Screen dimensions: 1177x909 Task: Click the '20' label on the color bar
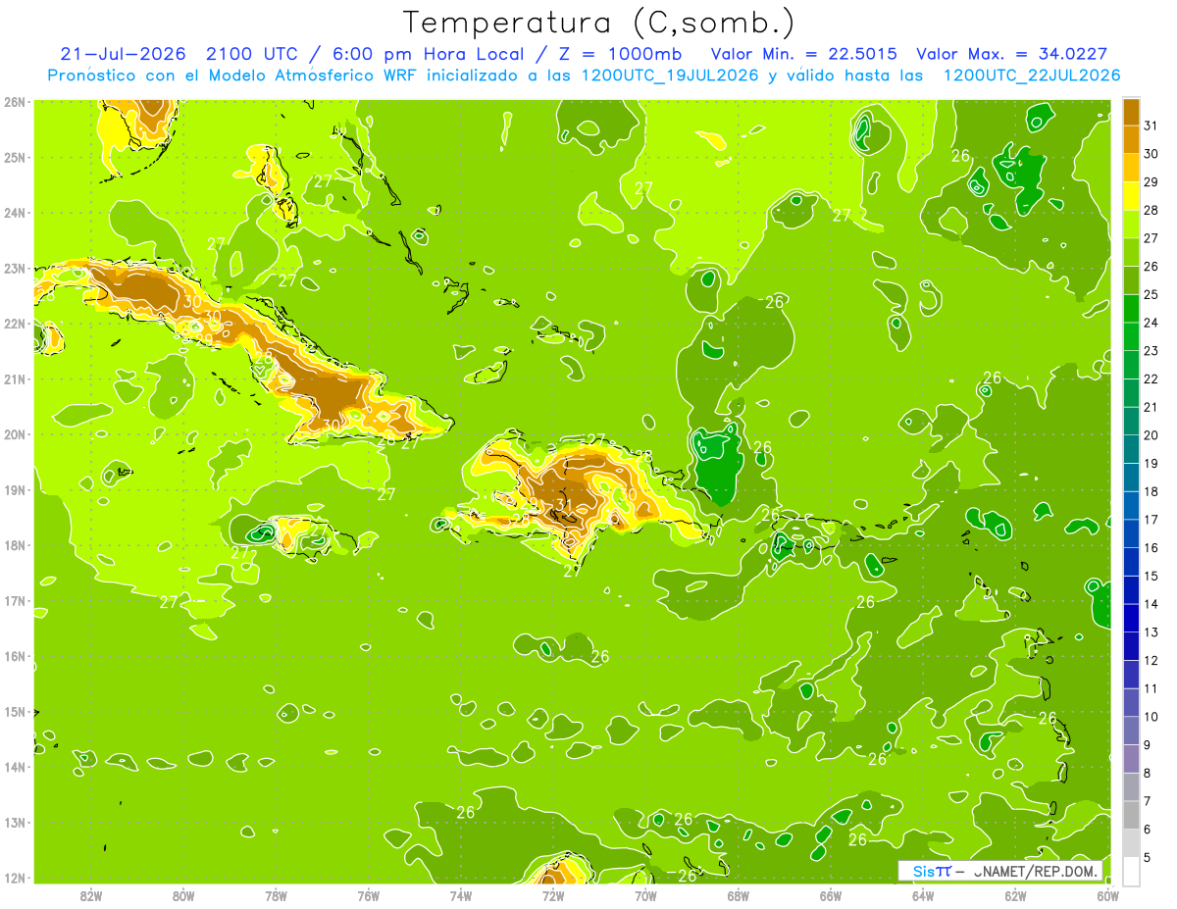pos(1151,434)
